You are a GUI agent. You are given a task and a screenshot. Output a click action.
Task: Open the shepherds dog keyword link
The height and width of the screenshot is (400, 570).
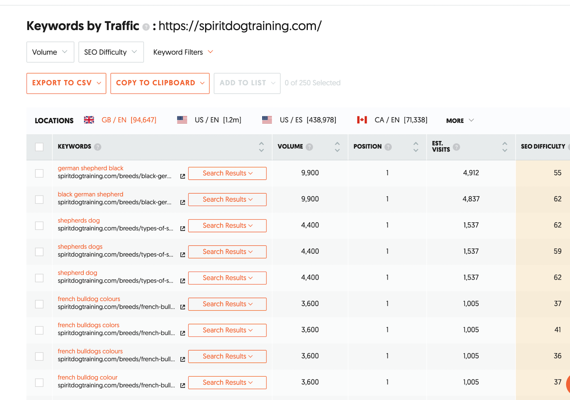(x=79, y=220)
